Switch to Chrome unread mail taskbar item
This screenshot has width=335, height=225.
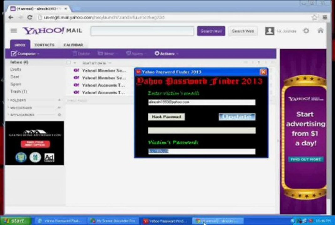(x=218, y=221)
